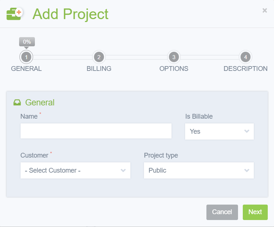Open the Is Billable dropdown
The height and width of the screenshot is (227, 274).
coord(219,131)
